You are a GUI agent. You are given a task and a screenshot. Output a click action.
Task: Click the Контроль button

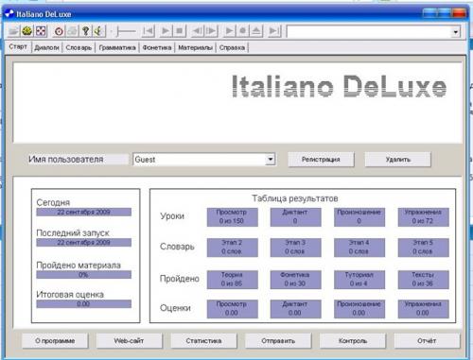coord(353,341)
